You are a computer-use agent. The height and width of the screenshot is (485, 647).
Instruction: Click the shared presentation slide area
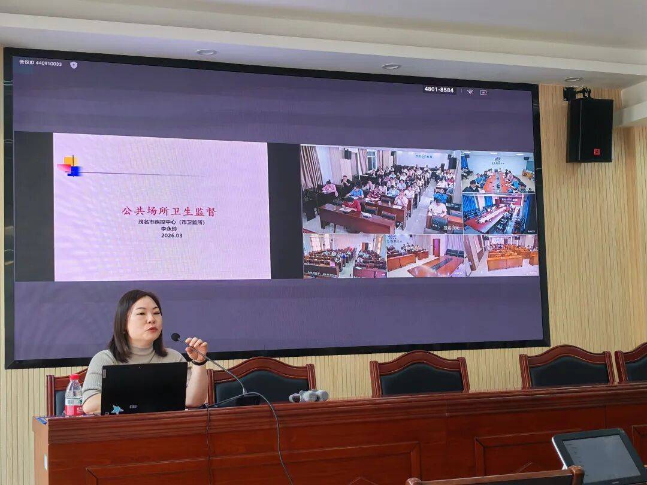[162, 207]
